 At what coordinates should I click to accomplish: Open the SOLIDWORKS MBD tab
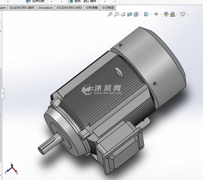[x=69, y=7]
